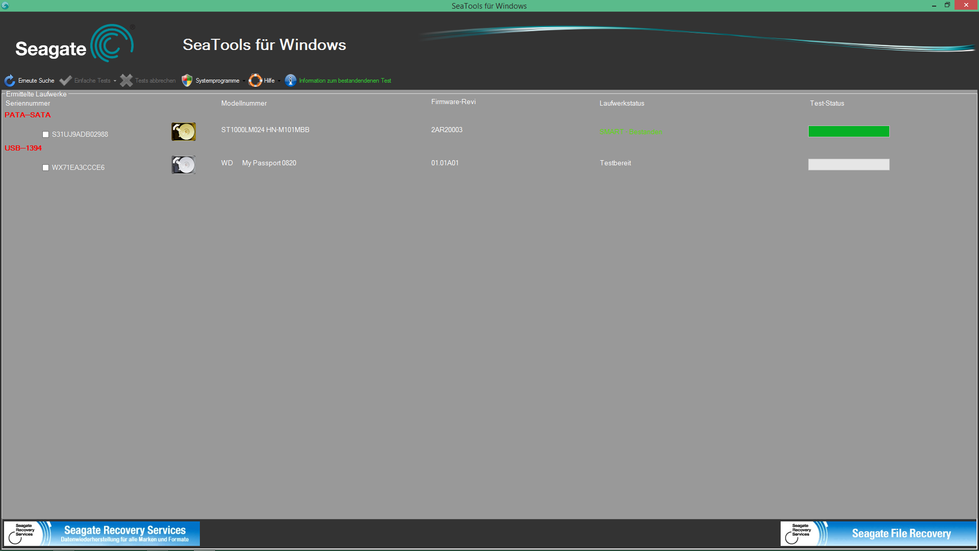
Task: Click the Hilfe lifebuoy icon
Action: (255, 81)
